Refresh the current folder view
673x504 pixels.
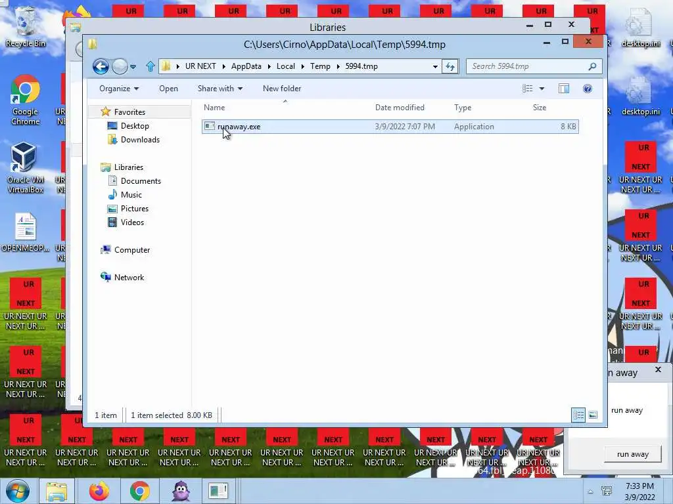[x=450, y=66]
